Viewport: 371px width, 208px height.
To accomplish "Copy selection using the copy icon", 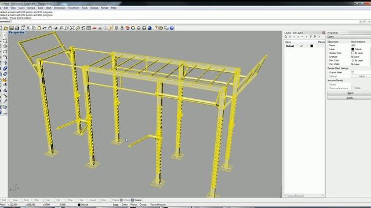I will coord(34,28).
